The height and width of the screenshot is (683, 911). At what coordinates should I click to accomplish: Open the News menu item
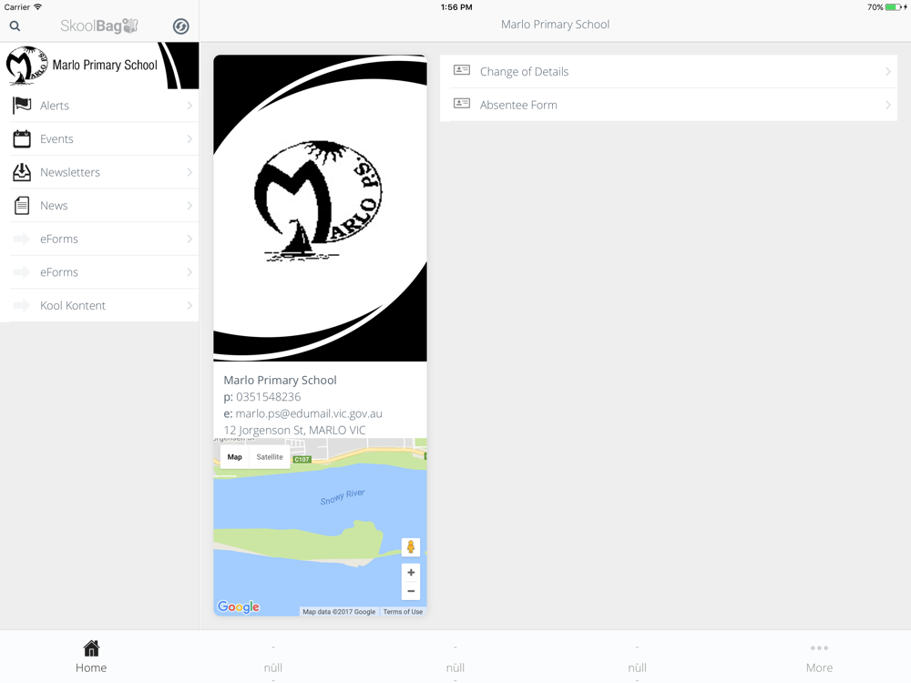coord(99,206)
